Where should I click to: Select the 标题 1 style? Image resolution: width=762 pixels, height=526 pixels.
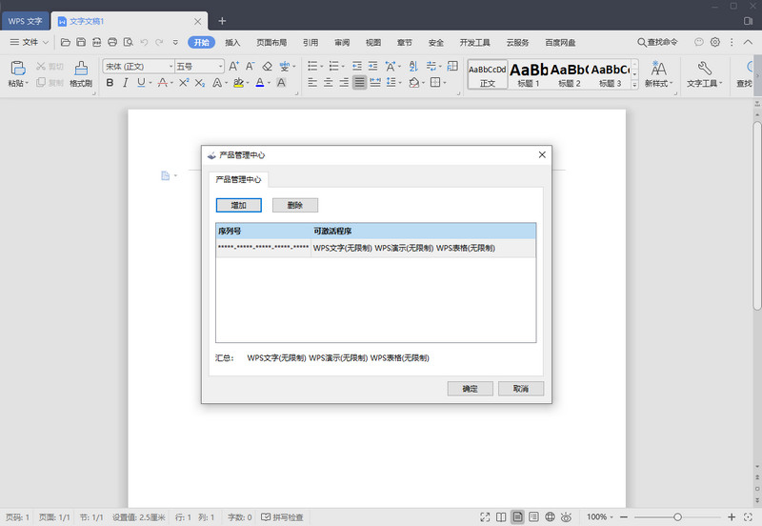[x=529, y=74]
